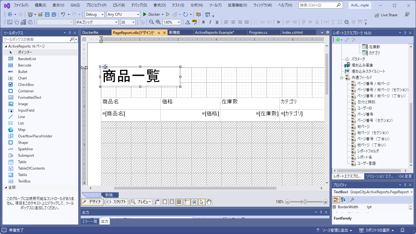Expand BorderWidth property
The width and height of the screenshot is (416, 234).
[x=334, y=207]
